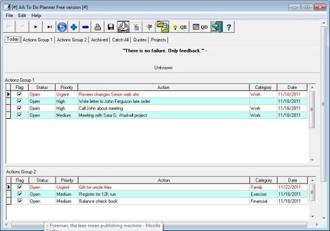The image size is (330, 231).
Task: Delete action with blue minus icon
Action: click(85, 27)
